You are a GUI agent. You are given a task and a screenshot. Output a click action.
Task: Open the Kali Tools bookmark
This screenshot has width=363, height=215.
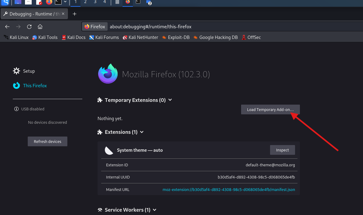click(x=45, y=37)
